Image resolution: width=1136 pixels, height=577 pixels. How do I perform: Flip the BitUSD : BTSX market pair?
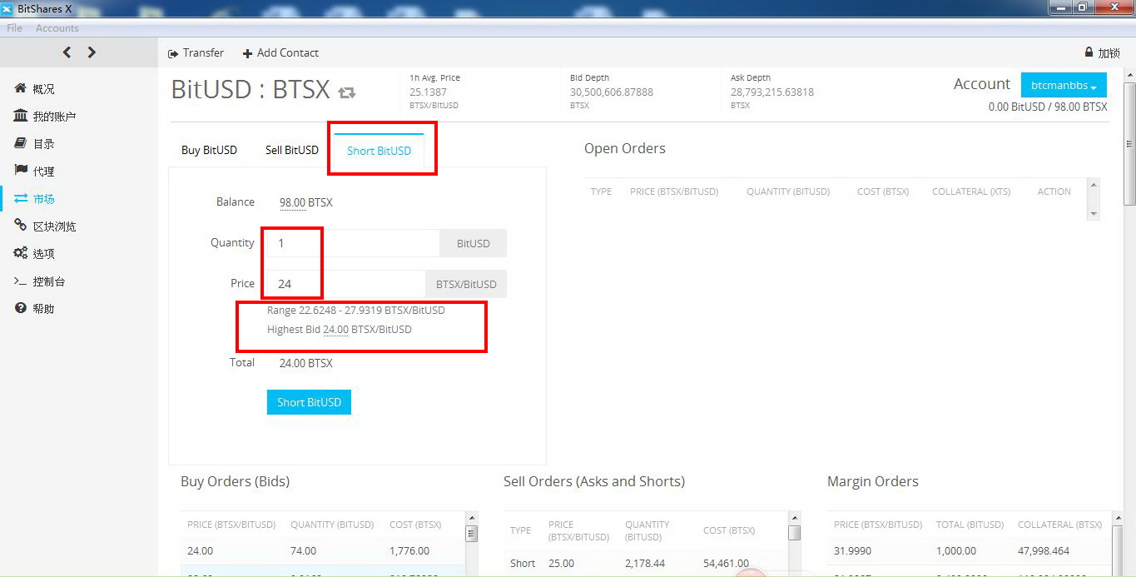pos(347,92)
